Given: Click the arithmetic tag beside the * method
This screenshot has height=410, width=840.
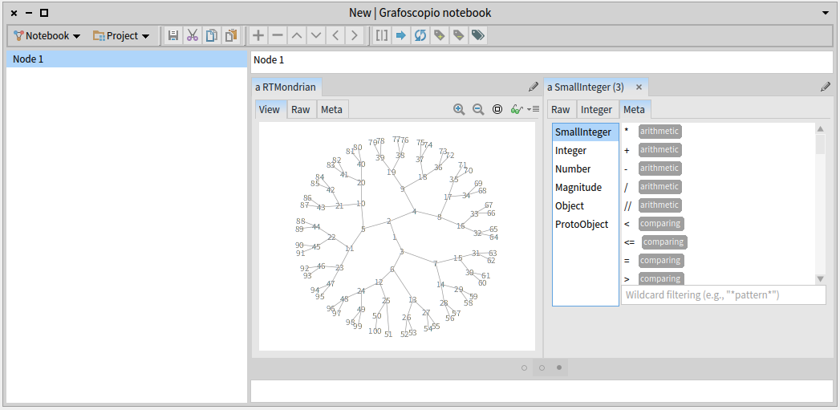Looking at the screenshot, I should point(659,132).
